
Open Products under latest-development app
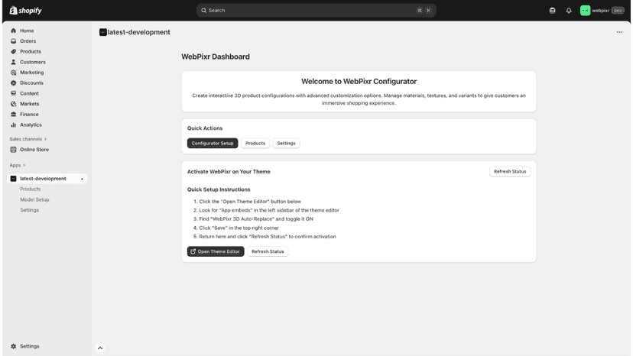click(x=31, y=189)
